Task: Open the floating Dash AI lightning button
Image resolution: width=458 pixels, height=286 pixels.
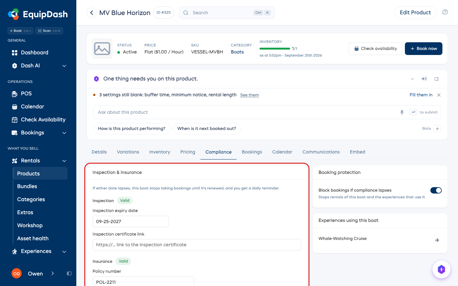Action: [x=441, y=269]
